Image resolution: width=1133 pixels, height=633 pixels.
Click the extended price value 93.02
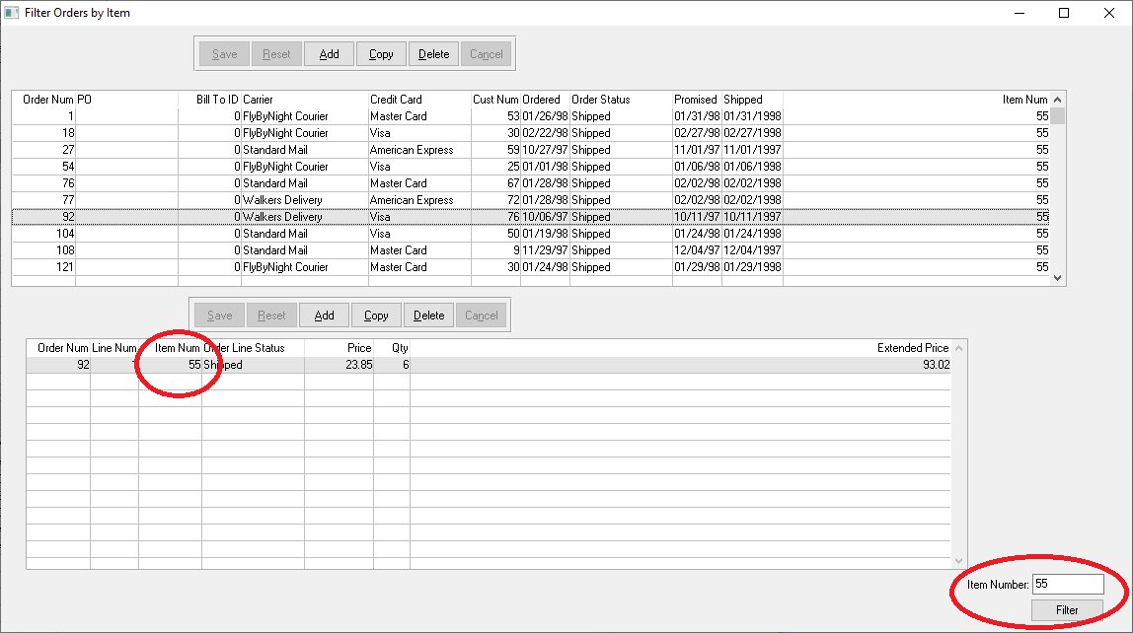937,365
